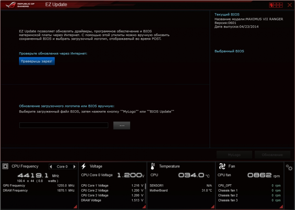Click the 'MotherBoard' temperature row

coord(181,190)
